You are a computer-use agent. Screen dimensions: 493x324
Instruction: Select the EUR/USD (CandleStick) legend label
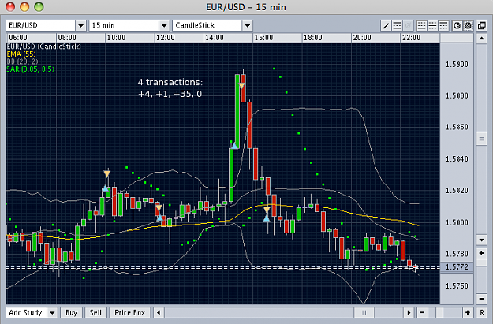pos(43,47)
